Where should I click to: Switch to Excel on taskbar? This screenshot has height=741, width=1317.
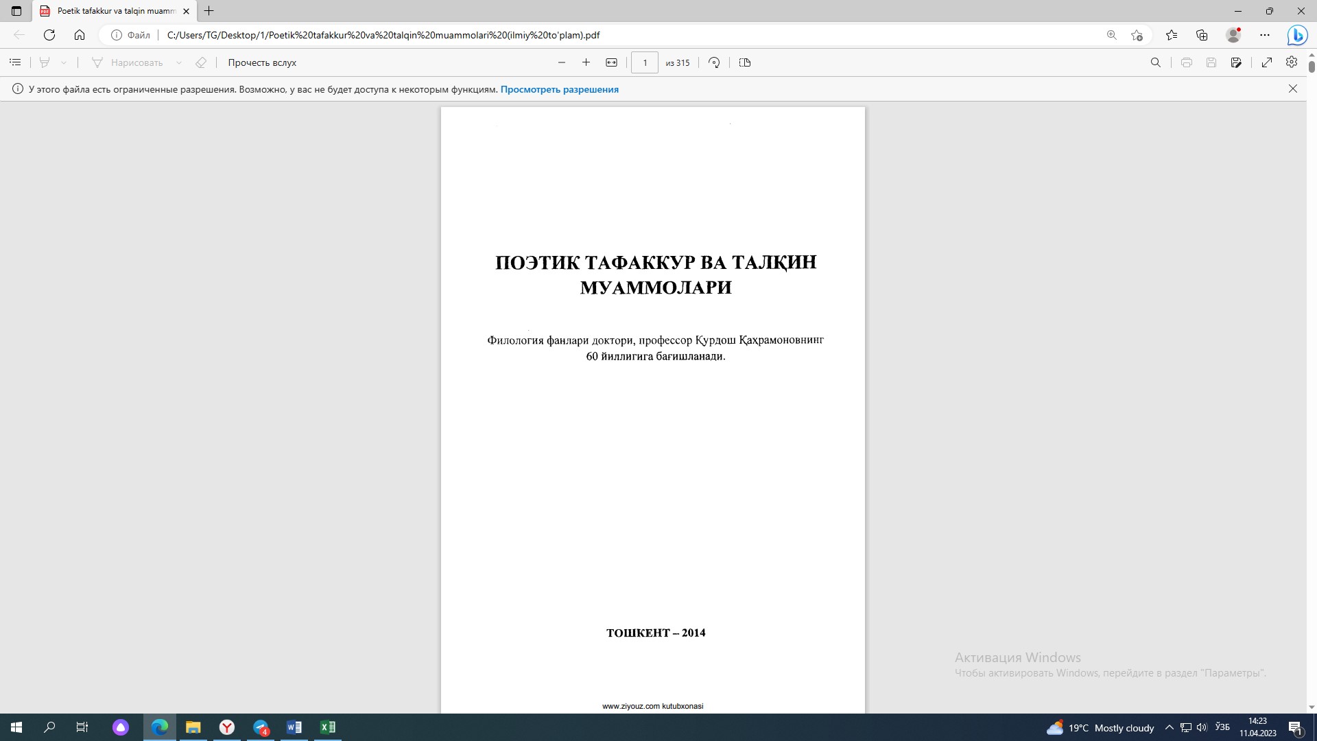tap(328, 727)
